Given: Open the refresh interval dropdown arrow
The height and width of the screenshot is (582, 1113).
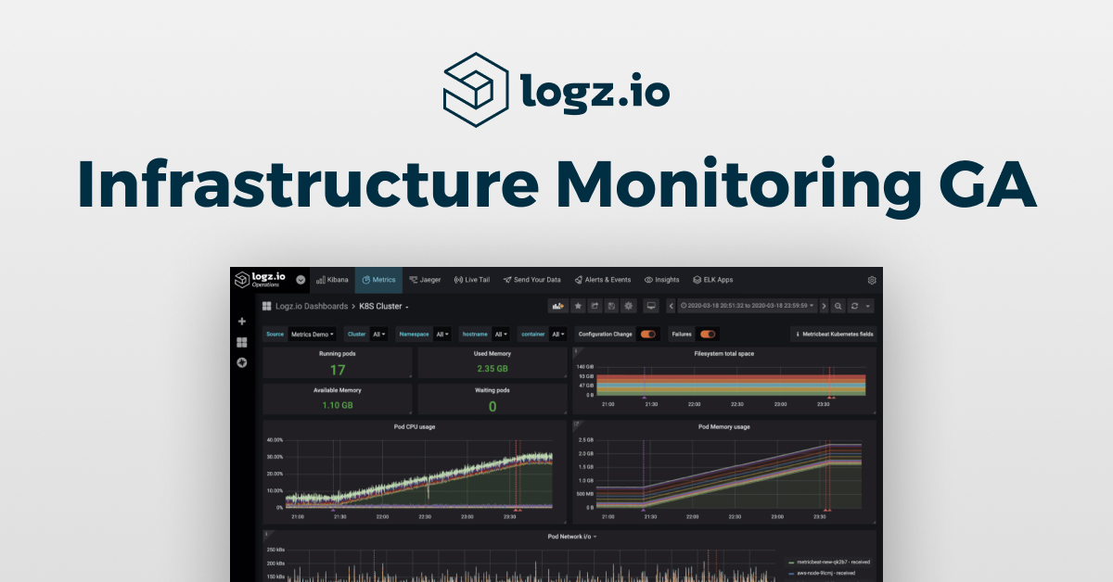Looking at the screenshot, I should (867, 306).
